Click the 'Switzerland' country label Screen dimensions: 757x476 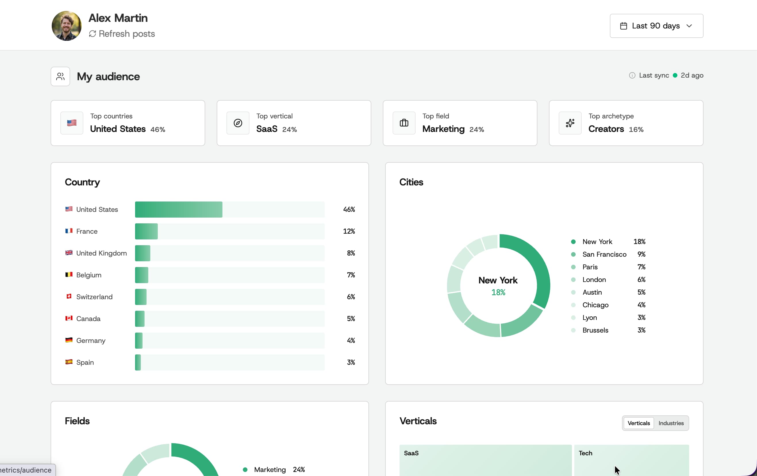coord(94,297)
